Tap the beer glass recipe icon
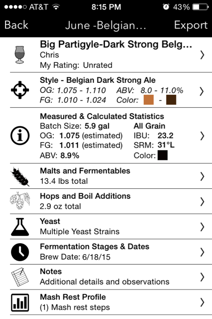The height and width of the screenshot is (319, 212). click(20, 54)
